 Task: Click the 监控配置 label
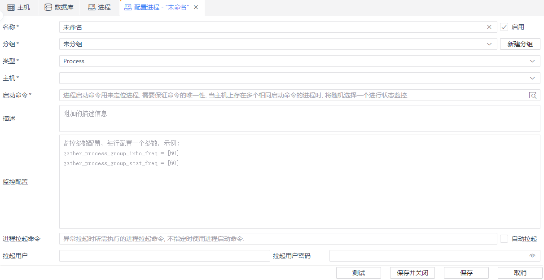point(15,182)
